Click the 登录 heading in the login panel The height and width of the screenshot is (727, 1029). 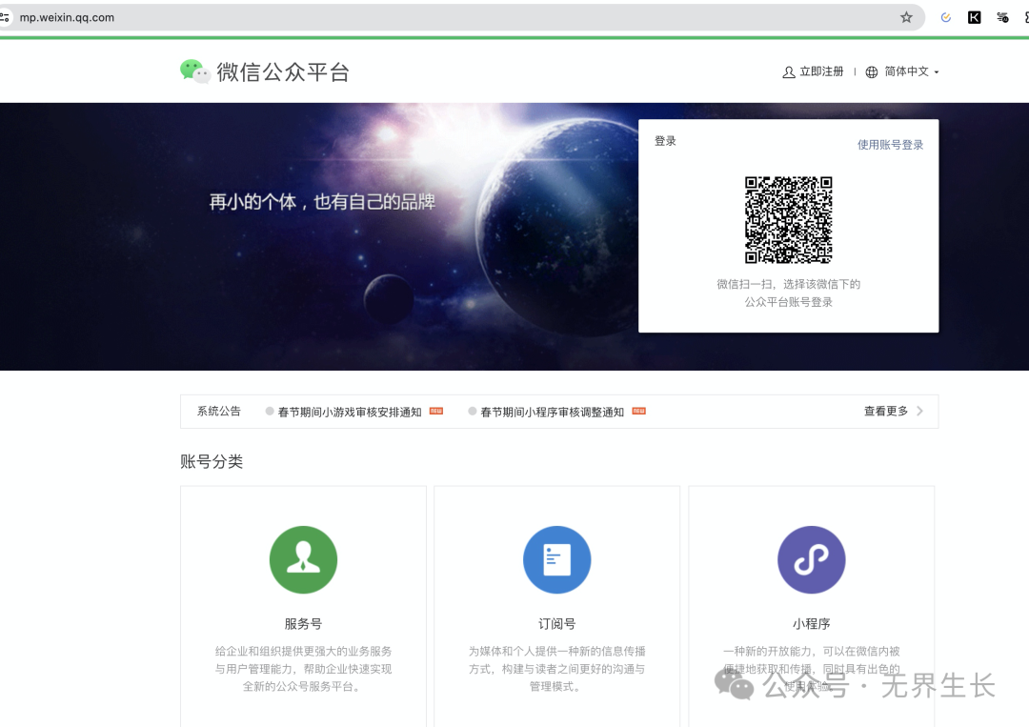tap(665, 140)
